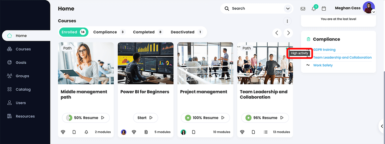
Task: Open Middle management path thumbnail
Action: 86,63
